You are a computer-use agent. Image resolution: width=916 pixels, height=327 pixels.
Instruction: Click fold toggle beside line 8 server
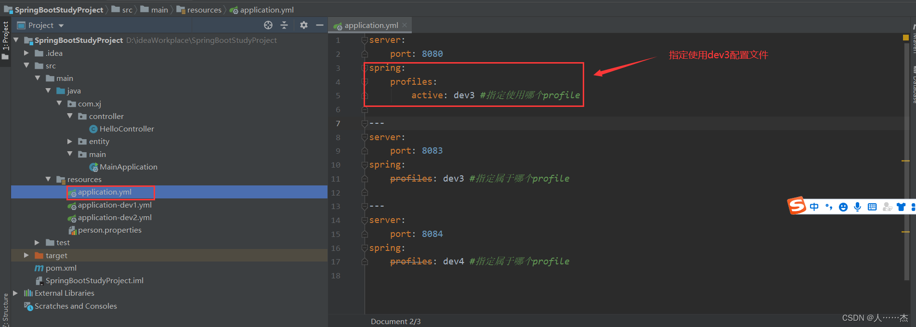(365, 137)
